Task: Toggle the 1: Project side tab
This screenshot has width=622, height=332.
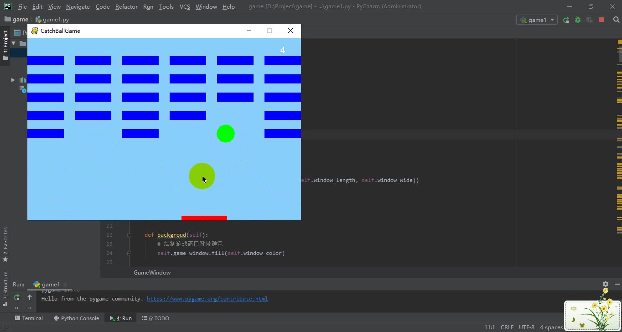Action: 5,45
